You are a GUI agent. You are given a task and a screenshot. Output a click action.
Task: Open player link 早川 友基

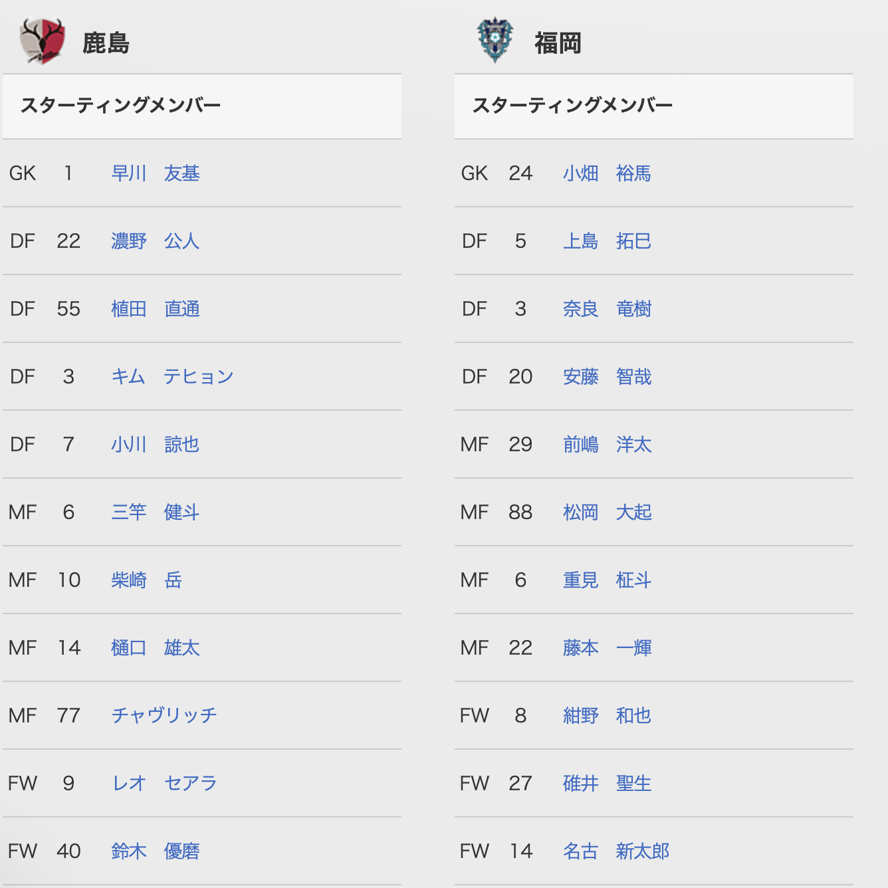pyautogui.click(x=156, y=173)
